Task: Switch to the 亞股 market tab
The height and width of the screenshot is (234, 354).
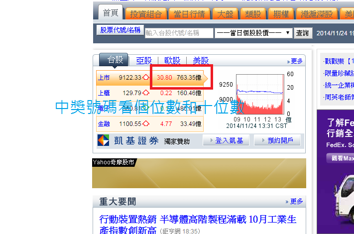Action: point(144,61)
